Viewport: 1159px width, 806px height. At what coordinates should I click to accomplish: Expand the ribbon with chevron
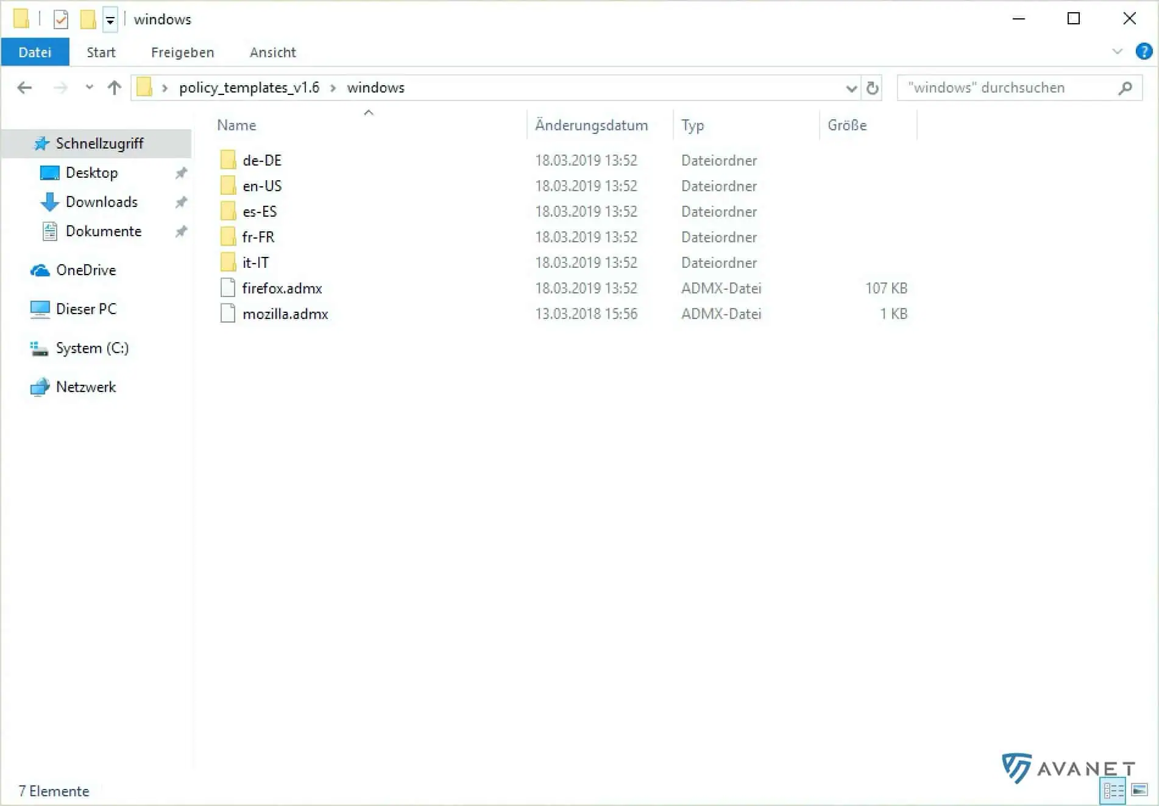pos(1117,51)
